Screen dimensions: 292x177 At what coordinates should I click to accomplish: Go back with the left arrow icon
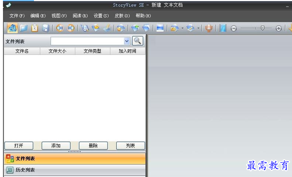[59, 28]
